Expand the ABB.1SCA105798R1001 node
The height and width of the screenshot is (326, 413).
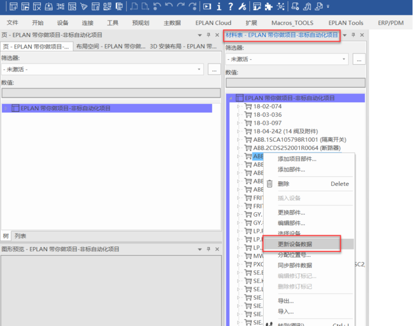(238, 140)
